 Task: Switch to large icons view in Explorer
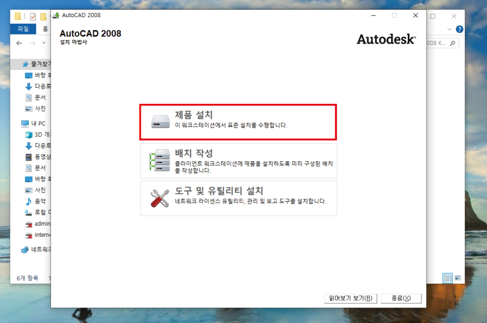pyautogui.click(x=458, y=278)
